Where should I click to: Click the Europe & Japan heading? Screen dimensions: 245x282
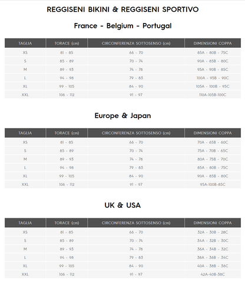click(x=122, y=116)
